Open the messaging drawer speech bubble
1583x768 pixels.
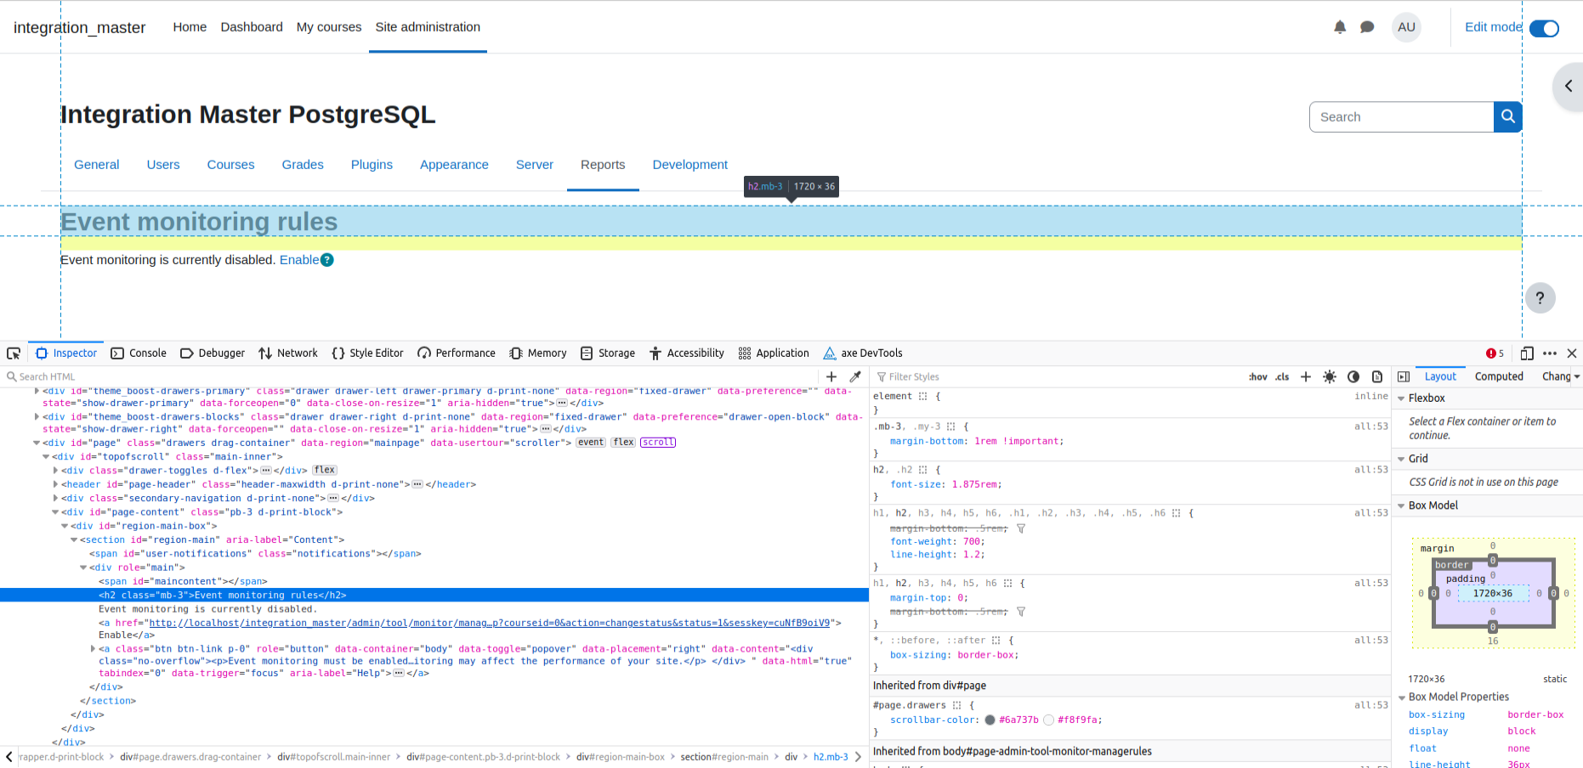[x=1367, y=27]
